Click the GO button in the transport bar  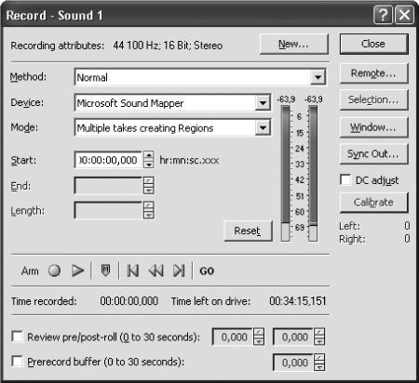click(x=207, y=271)
